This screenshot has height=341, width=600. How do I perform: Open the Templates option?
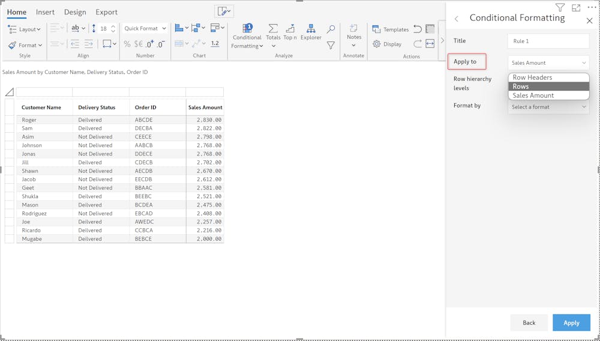[391, 29]
